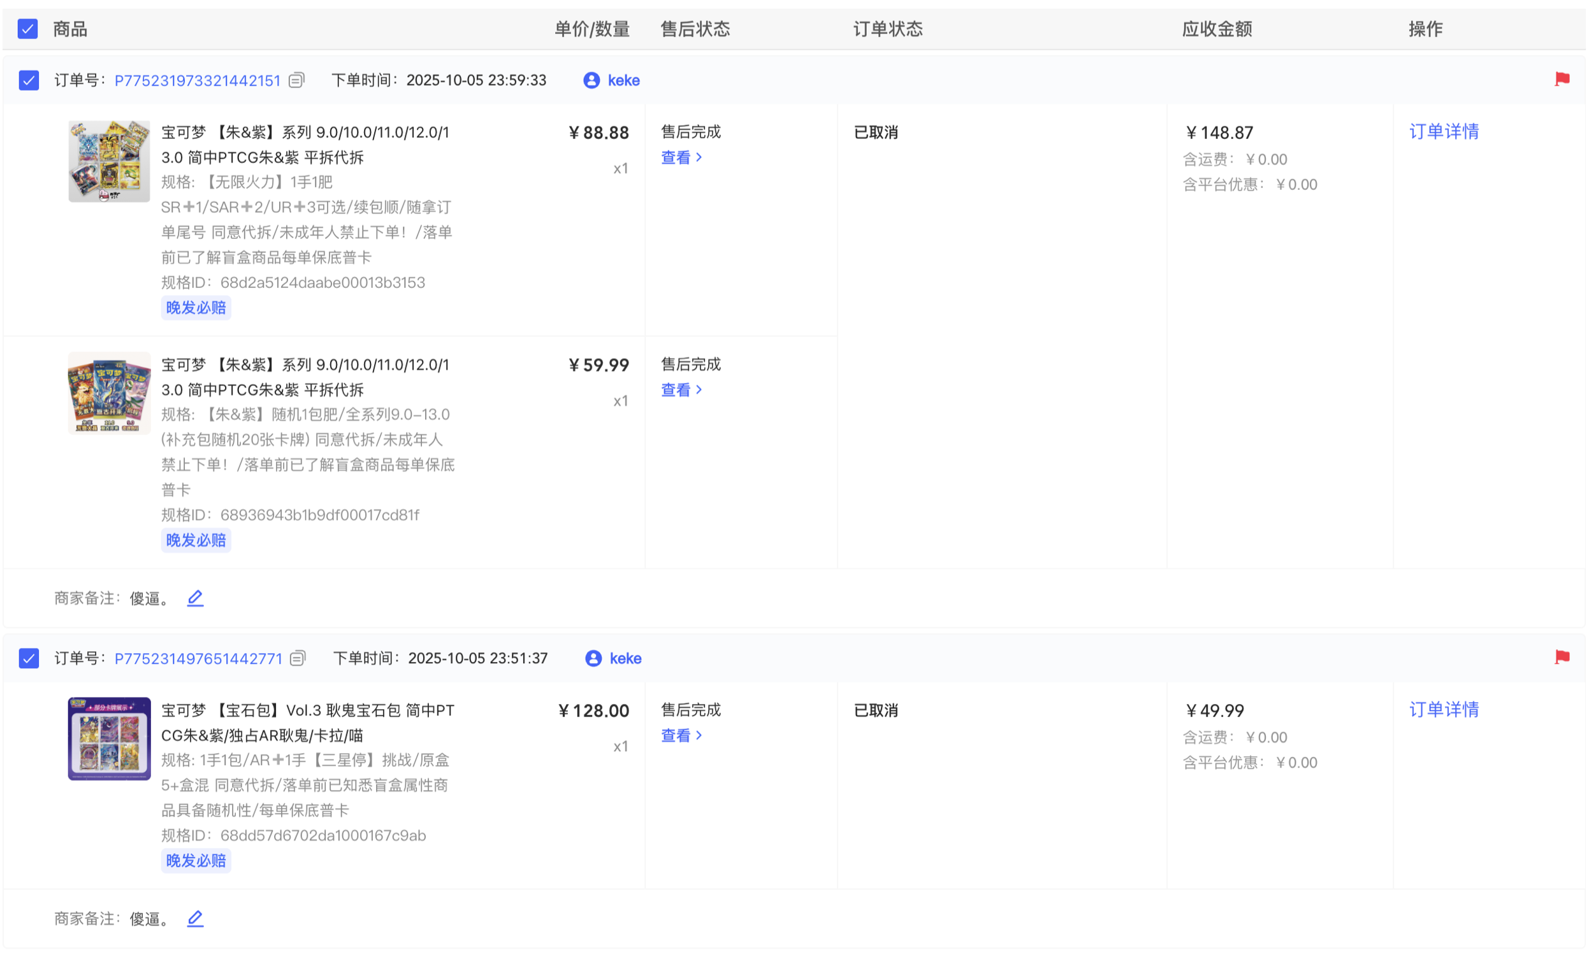The image size is (1596, 955).
Task: Click red flag on second order
Action: 1561,657
